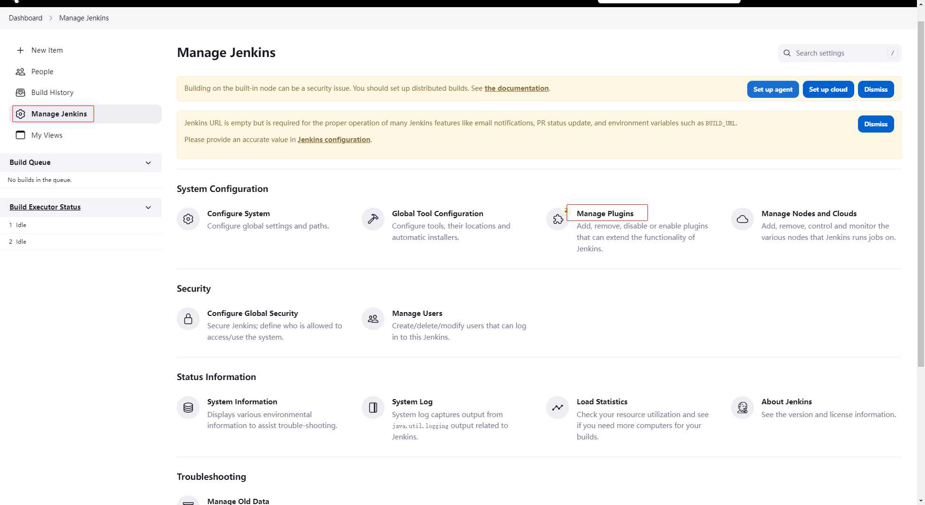Collapse the Build Queue panel
Image resolution: width=925 pixels, height=505 pixels.
tap(148, 162)
